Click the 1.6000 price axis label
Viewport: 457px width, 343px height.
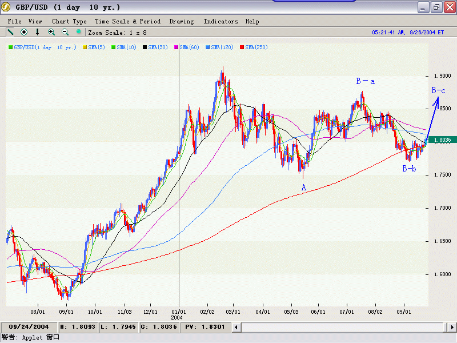[442, 274]
